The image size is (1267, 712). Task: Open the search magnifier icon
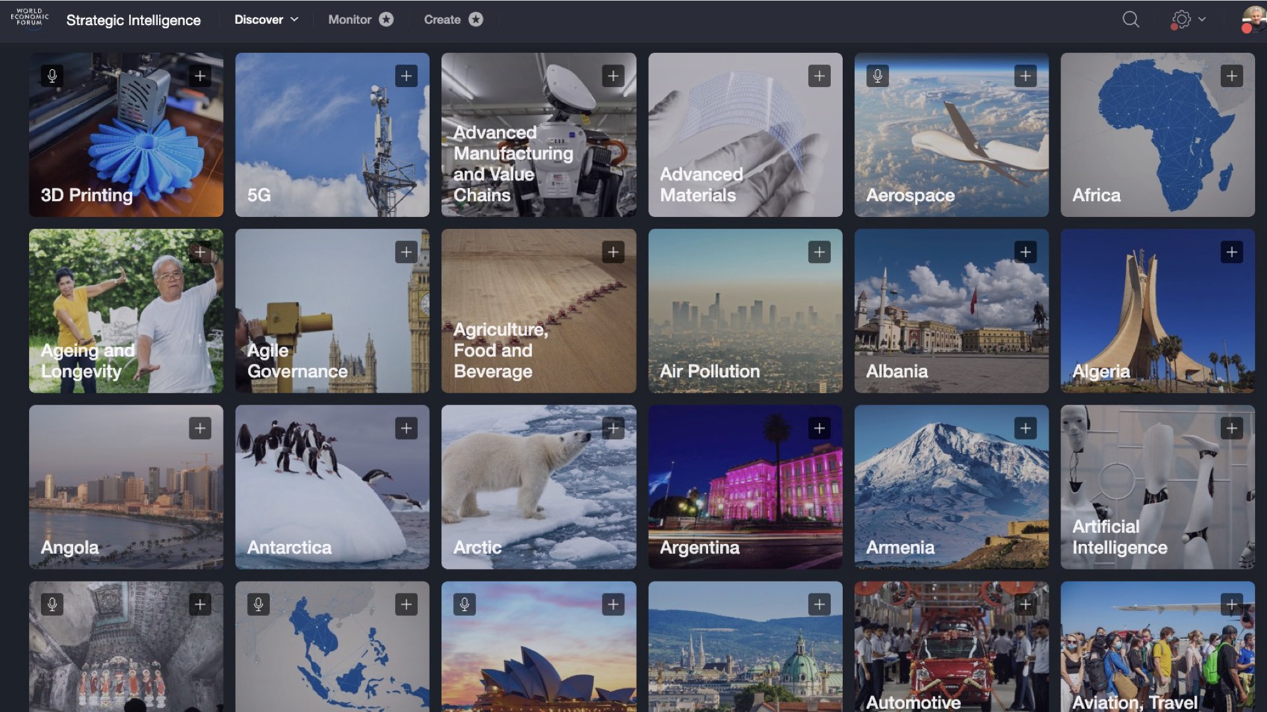tap(1130, 19)
